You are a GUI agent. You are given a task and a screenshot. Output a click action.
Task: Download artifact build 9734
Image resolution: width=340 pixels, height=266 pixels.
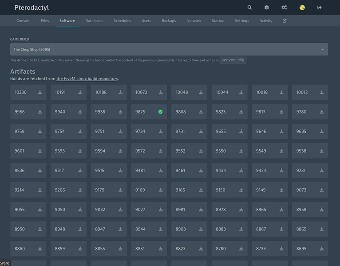click(x=161, y=131)
